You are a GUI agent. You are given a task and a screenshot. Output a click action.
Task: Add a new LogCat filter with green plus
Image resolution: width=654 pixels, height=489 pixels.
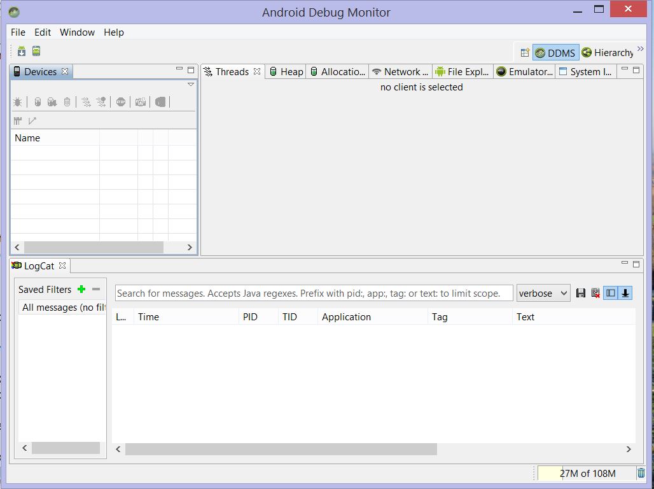coord(81,289)
